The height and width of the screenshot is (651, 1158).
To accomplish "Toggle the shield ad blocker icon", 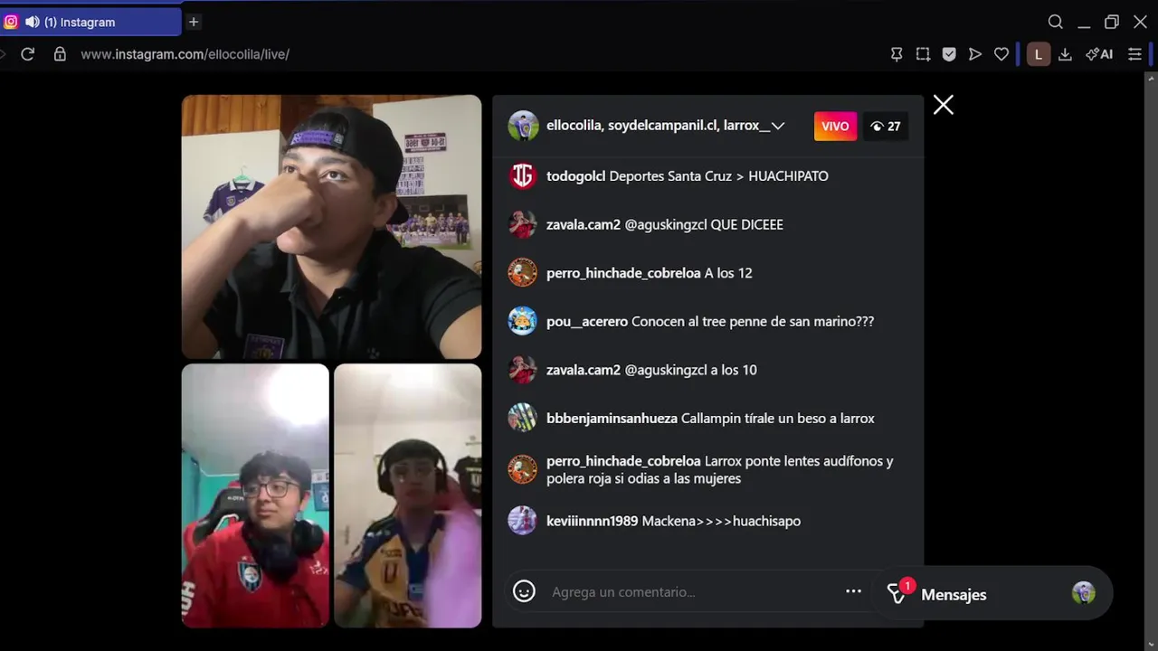I will tap(949, 54).
